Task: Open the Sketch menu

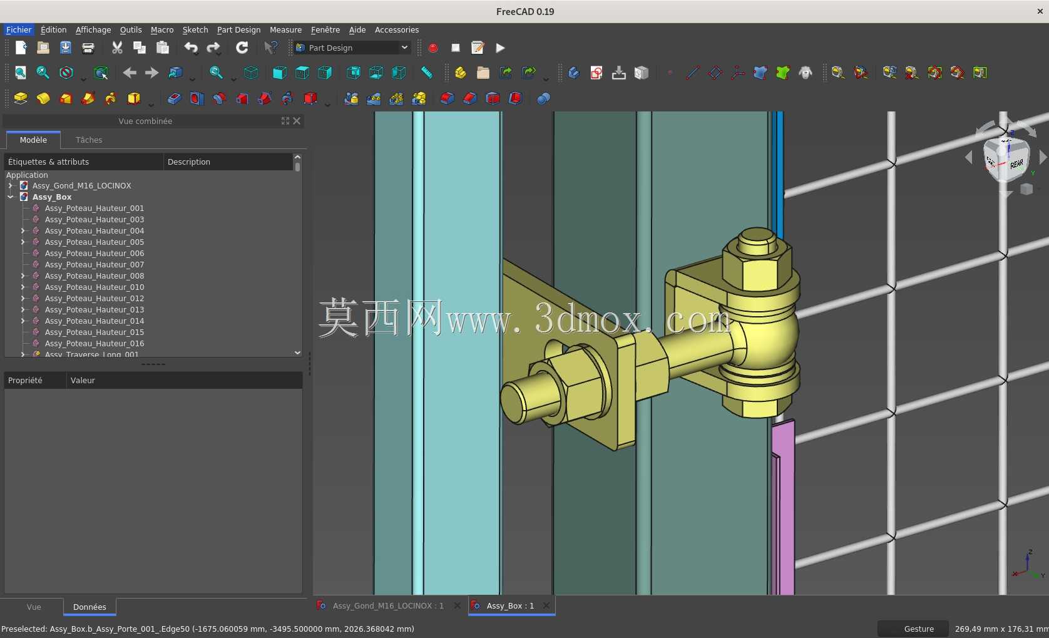Action: coord(195,30)
